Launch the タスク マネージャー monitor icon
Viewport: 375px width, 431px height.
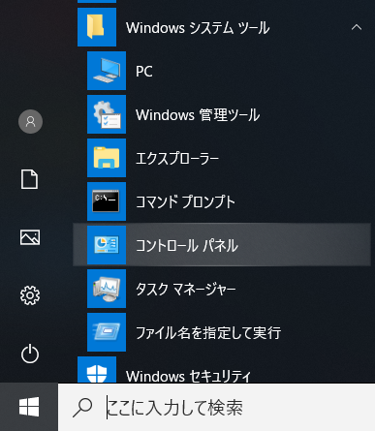click(107, 289)
